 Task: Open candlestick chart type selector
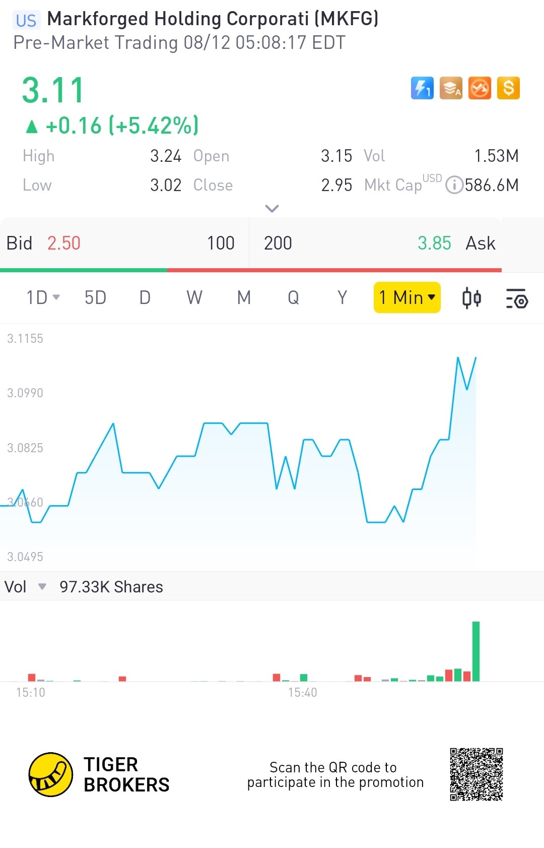click(471, 298)
